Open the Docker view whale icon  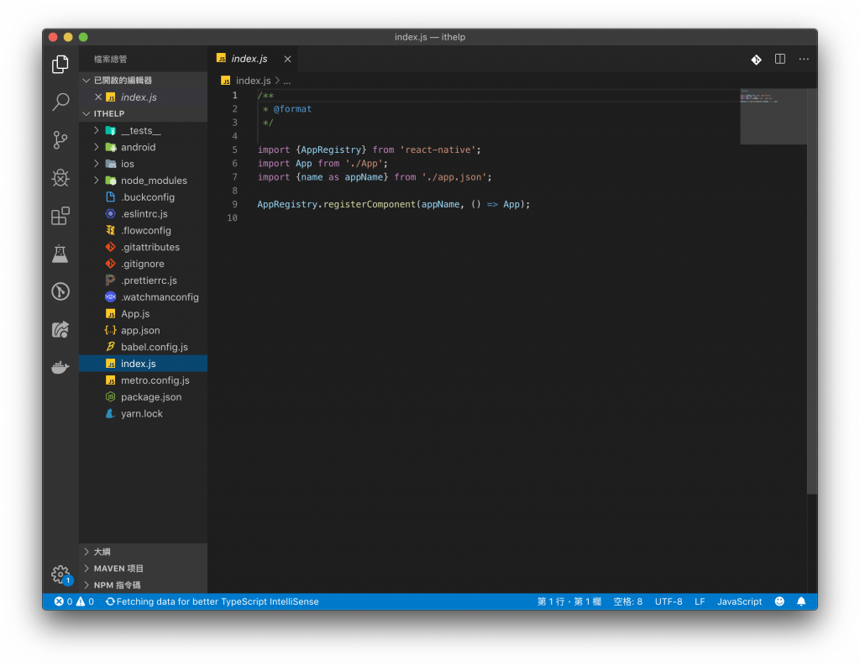tap(60, 367)
